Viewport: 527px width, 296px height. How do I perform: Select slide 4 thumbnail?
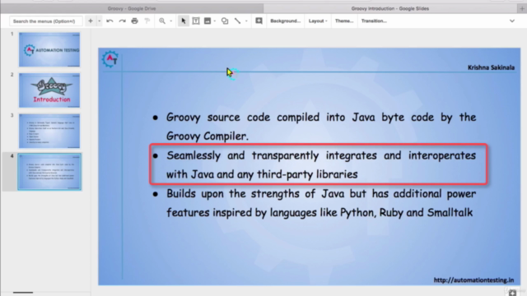(x=49, y=172)
